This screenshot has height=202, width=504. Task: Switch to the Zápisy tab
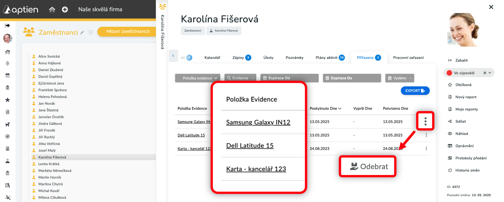coord(241,58)
